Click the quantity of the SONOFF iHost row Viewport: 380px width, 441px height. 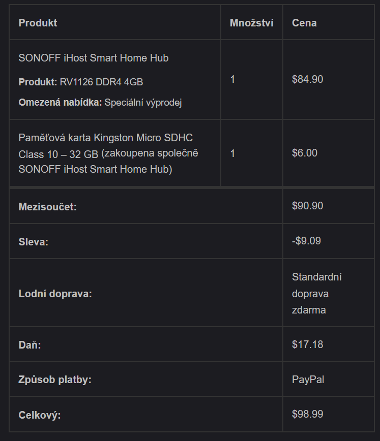click(233, 79)
